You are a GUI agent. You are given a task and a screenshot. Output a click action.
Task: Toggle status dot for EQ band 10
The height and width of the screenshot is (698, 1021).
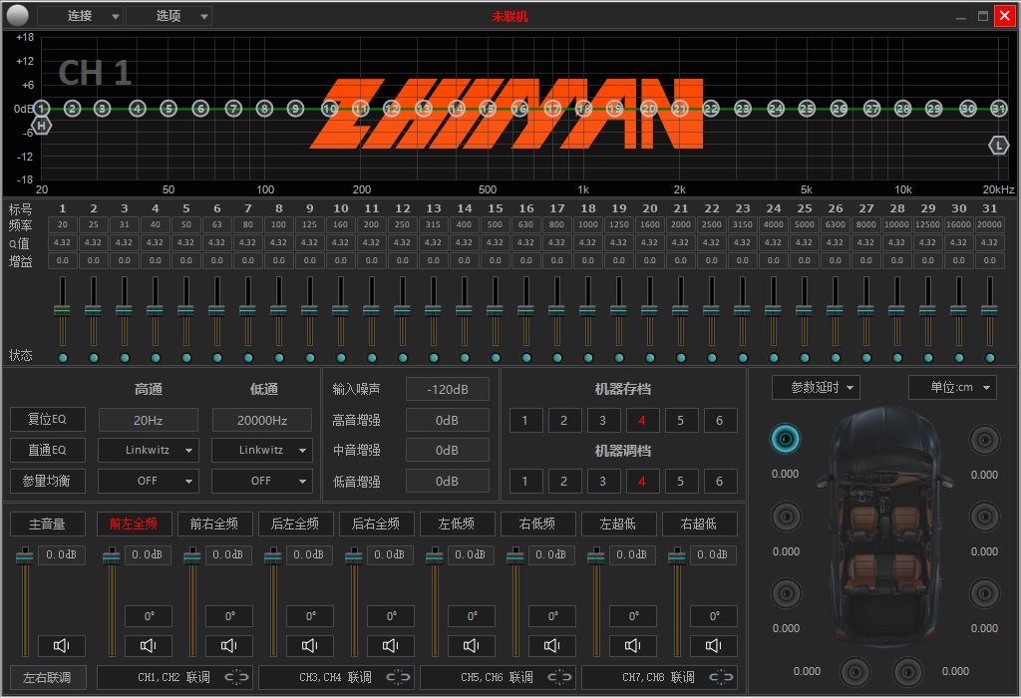341,357
